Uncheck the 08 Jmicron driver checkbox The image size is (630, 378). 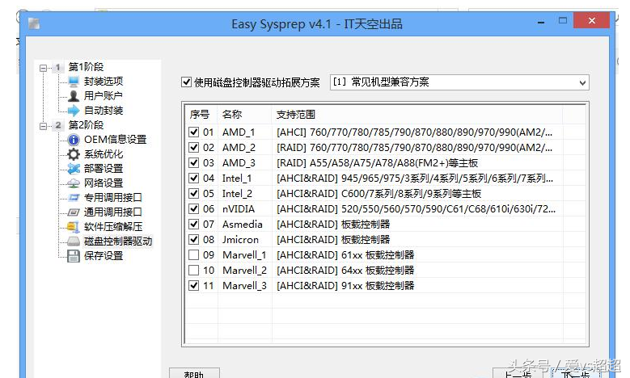coord(193,239)
